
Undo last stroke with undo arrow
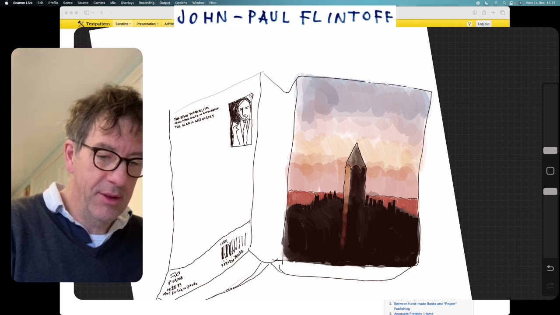click(550, 268)
